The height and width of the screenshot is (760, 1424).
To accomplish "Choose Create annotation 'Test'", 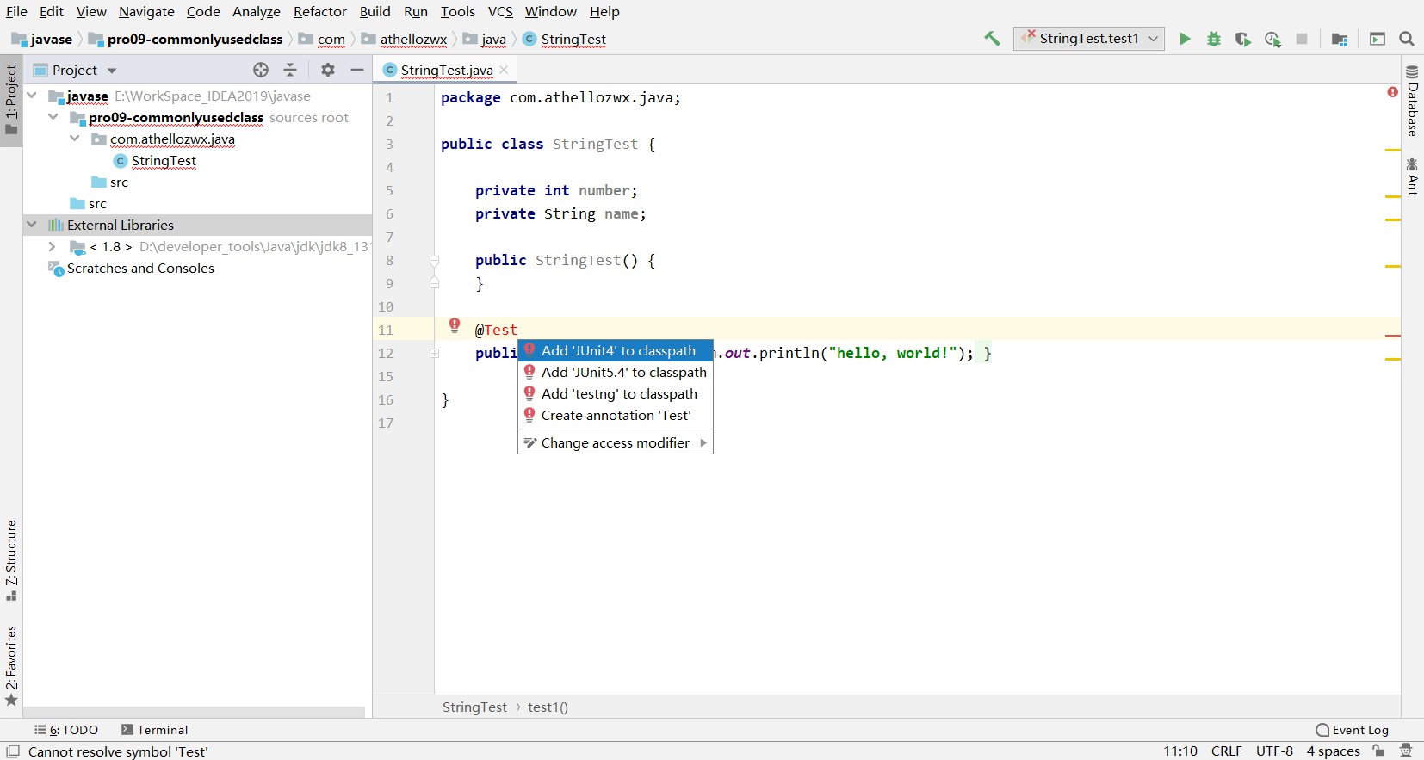I will pos(616,415).
